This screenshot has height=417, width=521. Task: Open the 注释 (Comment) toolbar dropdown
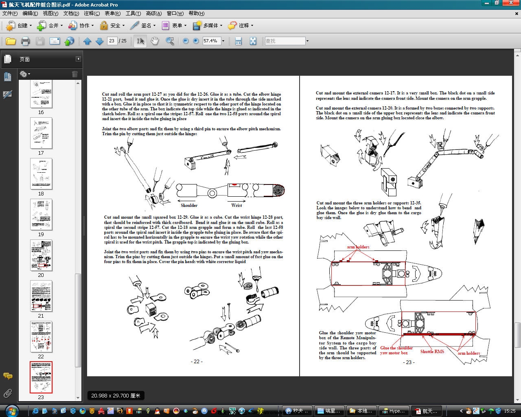pyautogui.click(x=241, y=26)
